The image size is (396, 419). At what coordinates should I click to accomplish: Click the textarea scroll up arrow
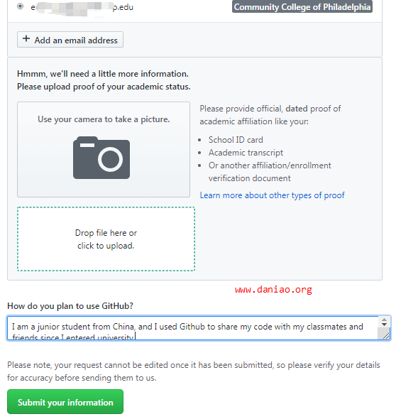point(384,320)
